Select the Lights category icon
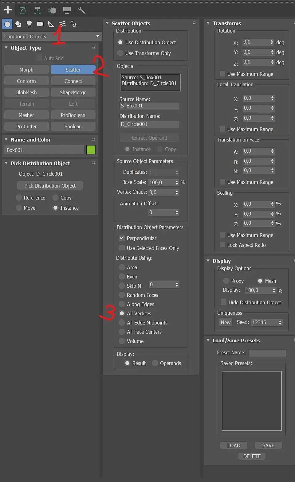 point(29,24)
